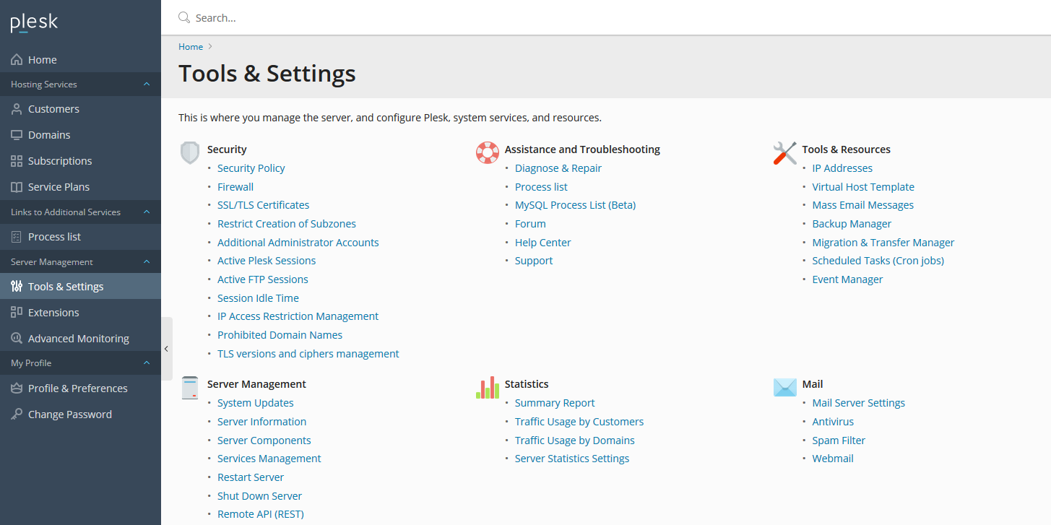Collapse the My Profile section
This screenshot has height=525, width=1051.
point(147,363)
